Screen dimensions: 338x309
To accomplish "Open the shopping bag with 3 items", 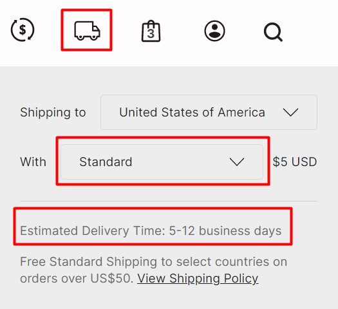I will click(151, 31).
